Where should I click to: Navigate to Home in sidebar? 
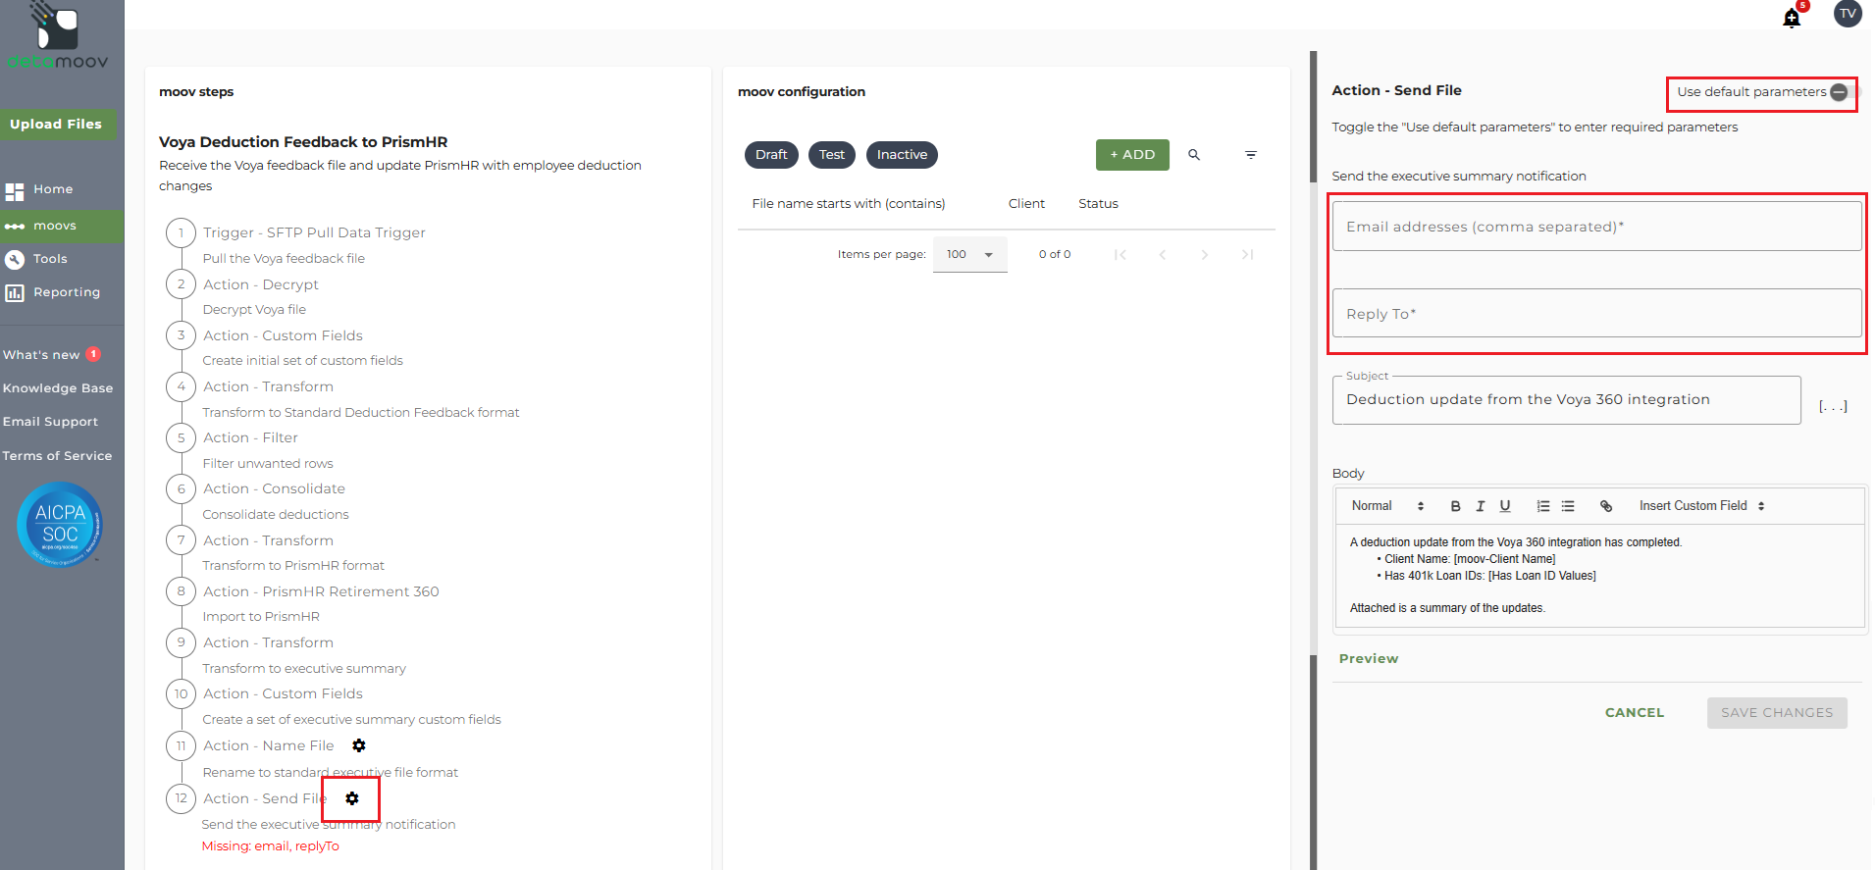[x=53, y=190]
